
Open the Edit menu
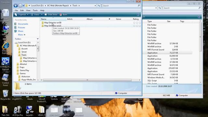22,10
